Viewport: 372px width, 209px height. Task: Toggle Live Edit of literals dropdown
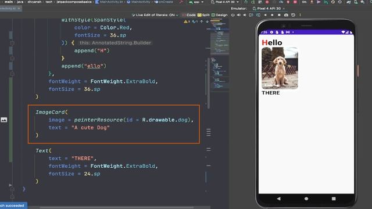(x=155, y=15)
